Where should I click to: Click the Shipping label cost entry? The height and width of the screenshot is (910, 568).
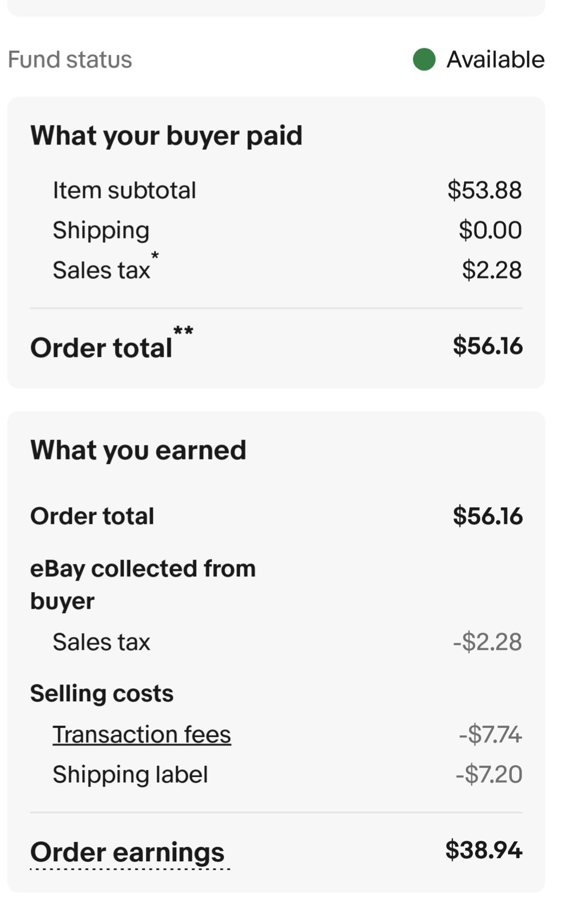click(x=130, y=774)
